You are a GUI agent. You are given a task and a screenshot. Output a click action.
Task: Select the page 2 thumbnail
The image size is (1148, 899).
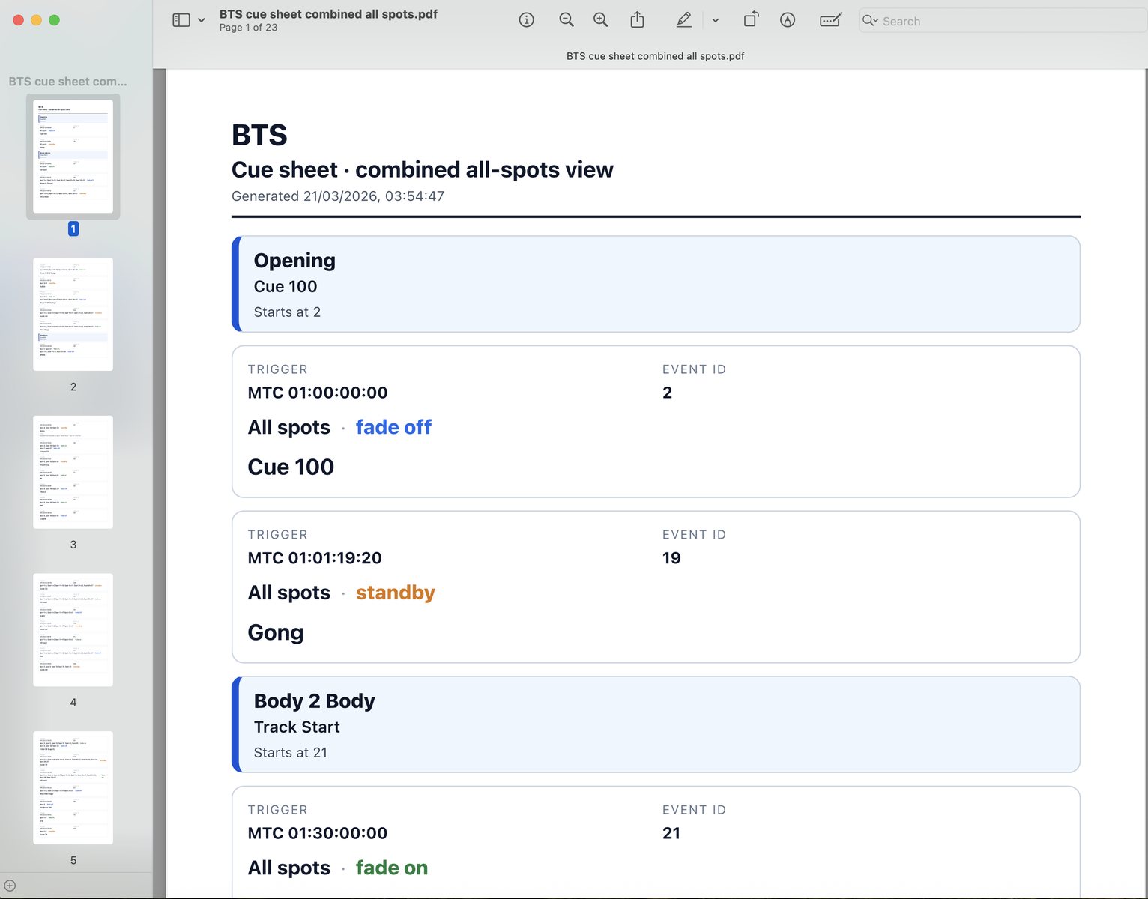(73, 314)
